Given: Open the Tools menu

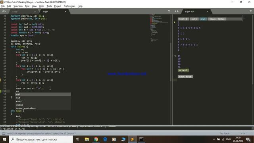Looking at the screenshot, I should (x=49, y=6).
